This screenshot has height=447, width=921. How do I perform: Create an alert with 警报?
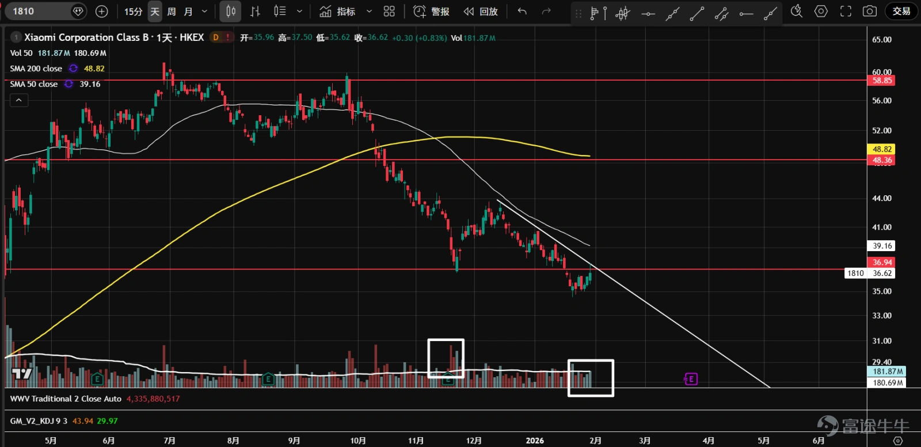[x=431, y=12]
